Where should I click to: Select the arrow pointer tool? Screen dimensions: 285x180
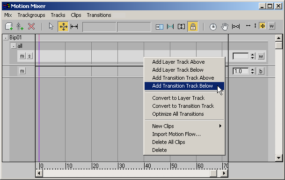[x=51, y=26]
